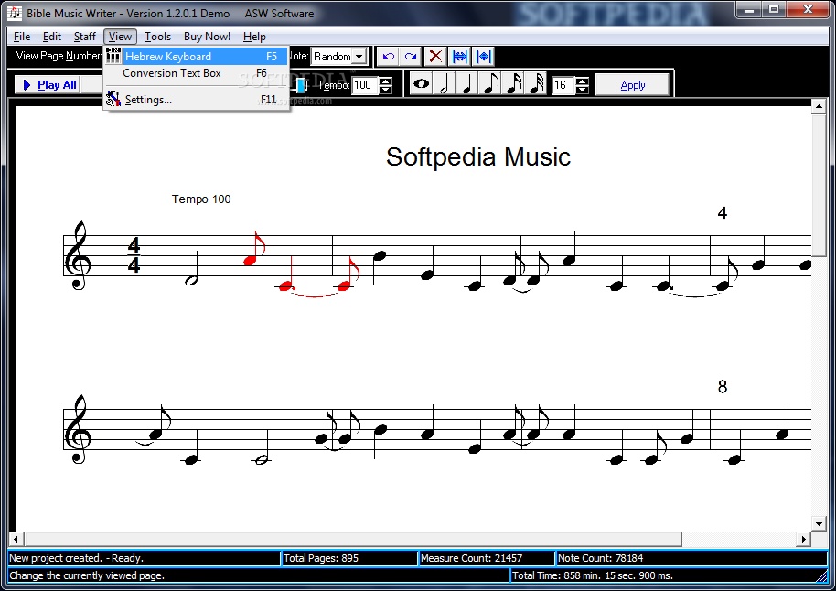The width and height of the screenshot is (836, 591).
Task: Increase the Tempo value with up arrow
Action: click(385, 81)
